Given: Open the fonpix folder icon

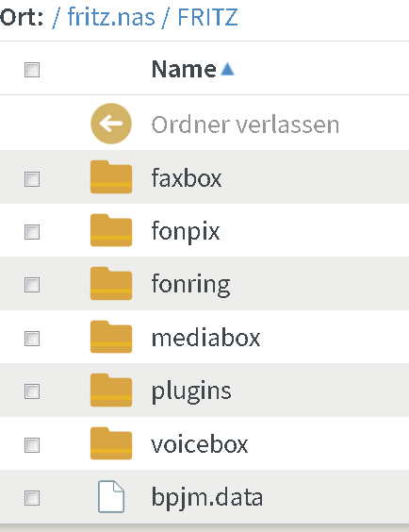Looking at the screenshot, I should (x=111, y=230).
